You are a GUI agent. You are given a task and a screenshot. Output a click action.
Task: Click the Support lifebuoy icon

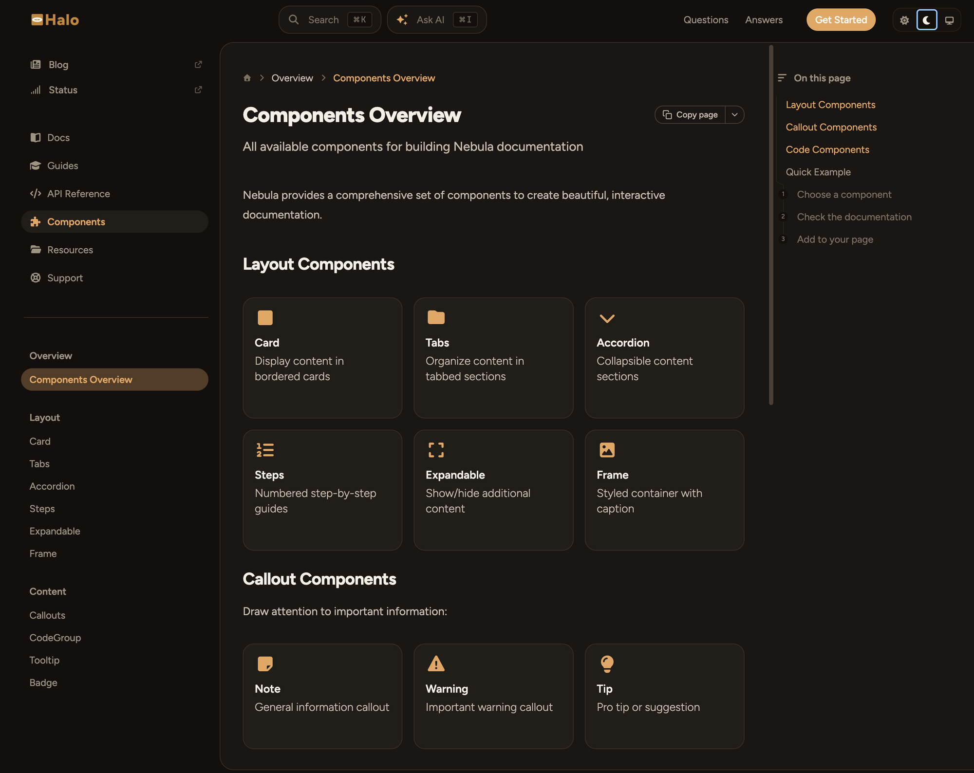coord(36,278)
